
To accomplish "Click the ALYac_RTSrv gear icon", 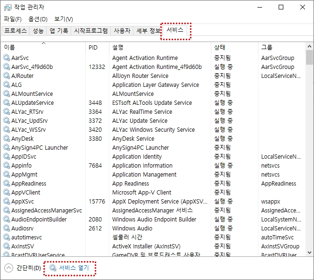I will pos(7,112).
